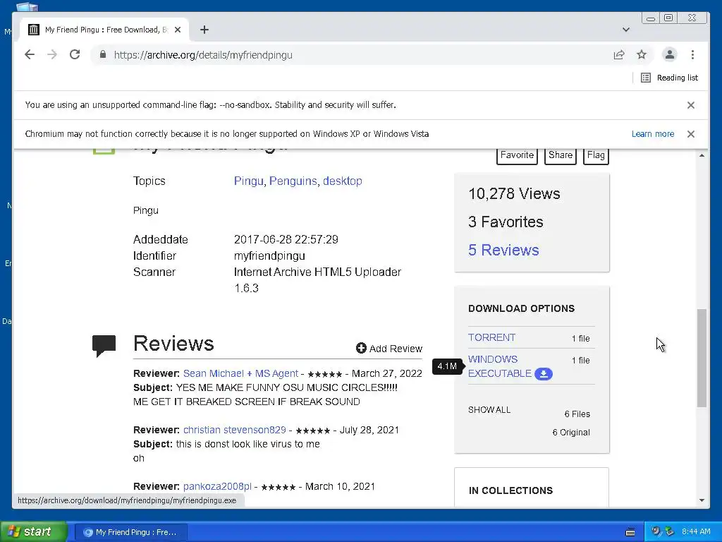This screenshot has height=542, width=722.
Task: Click the forward navigation arrow
Action: point(52,55)
